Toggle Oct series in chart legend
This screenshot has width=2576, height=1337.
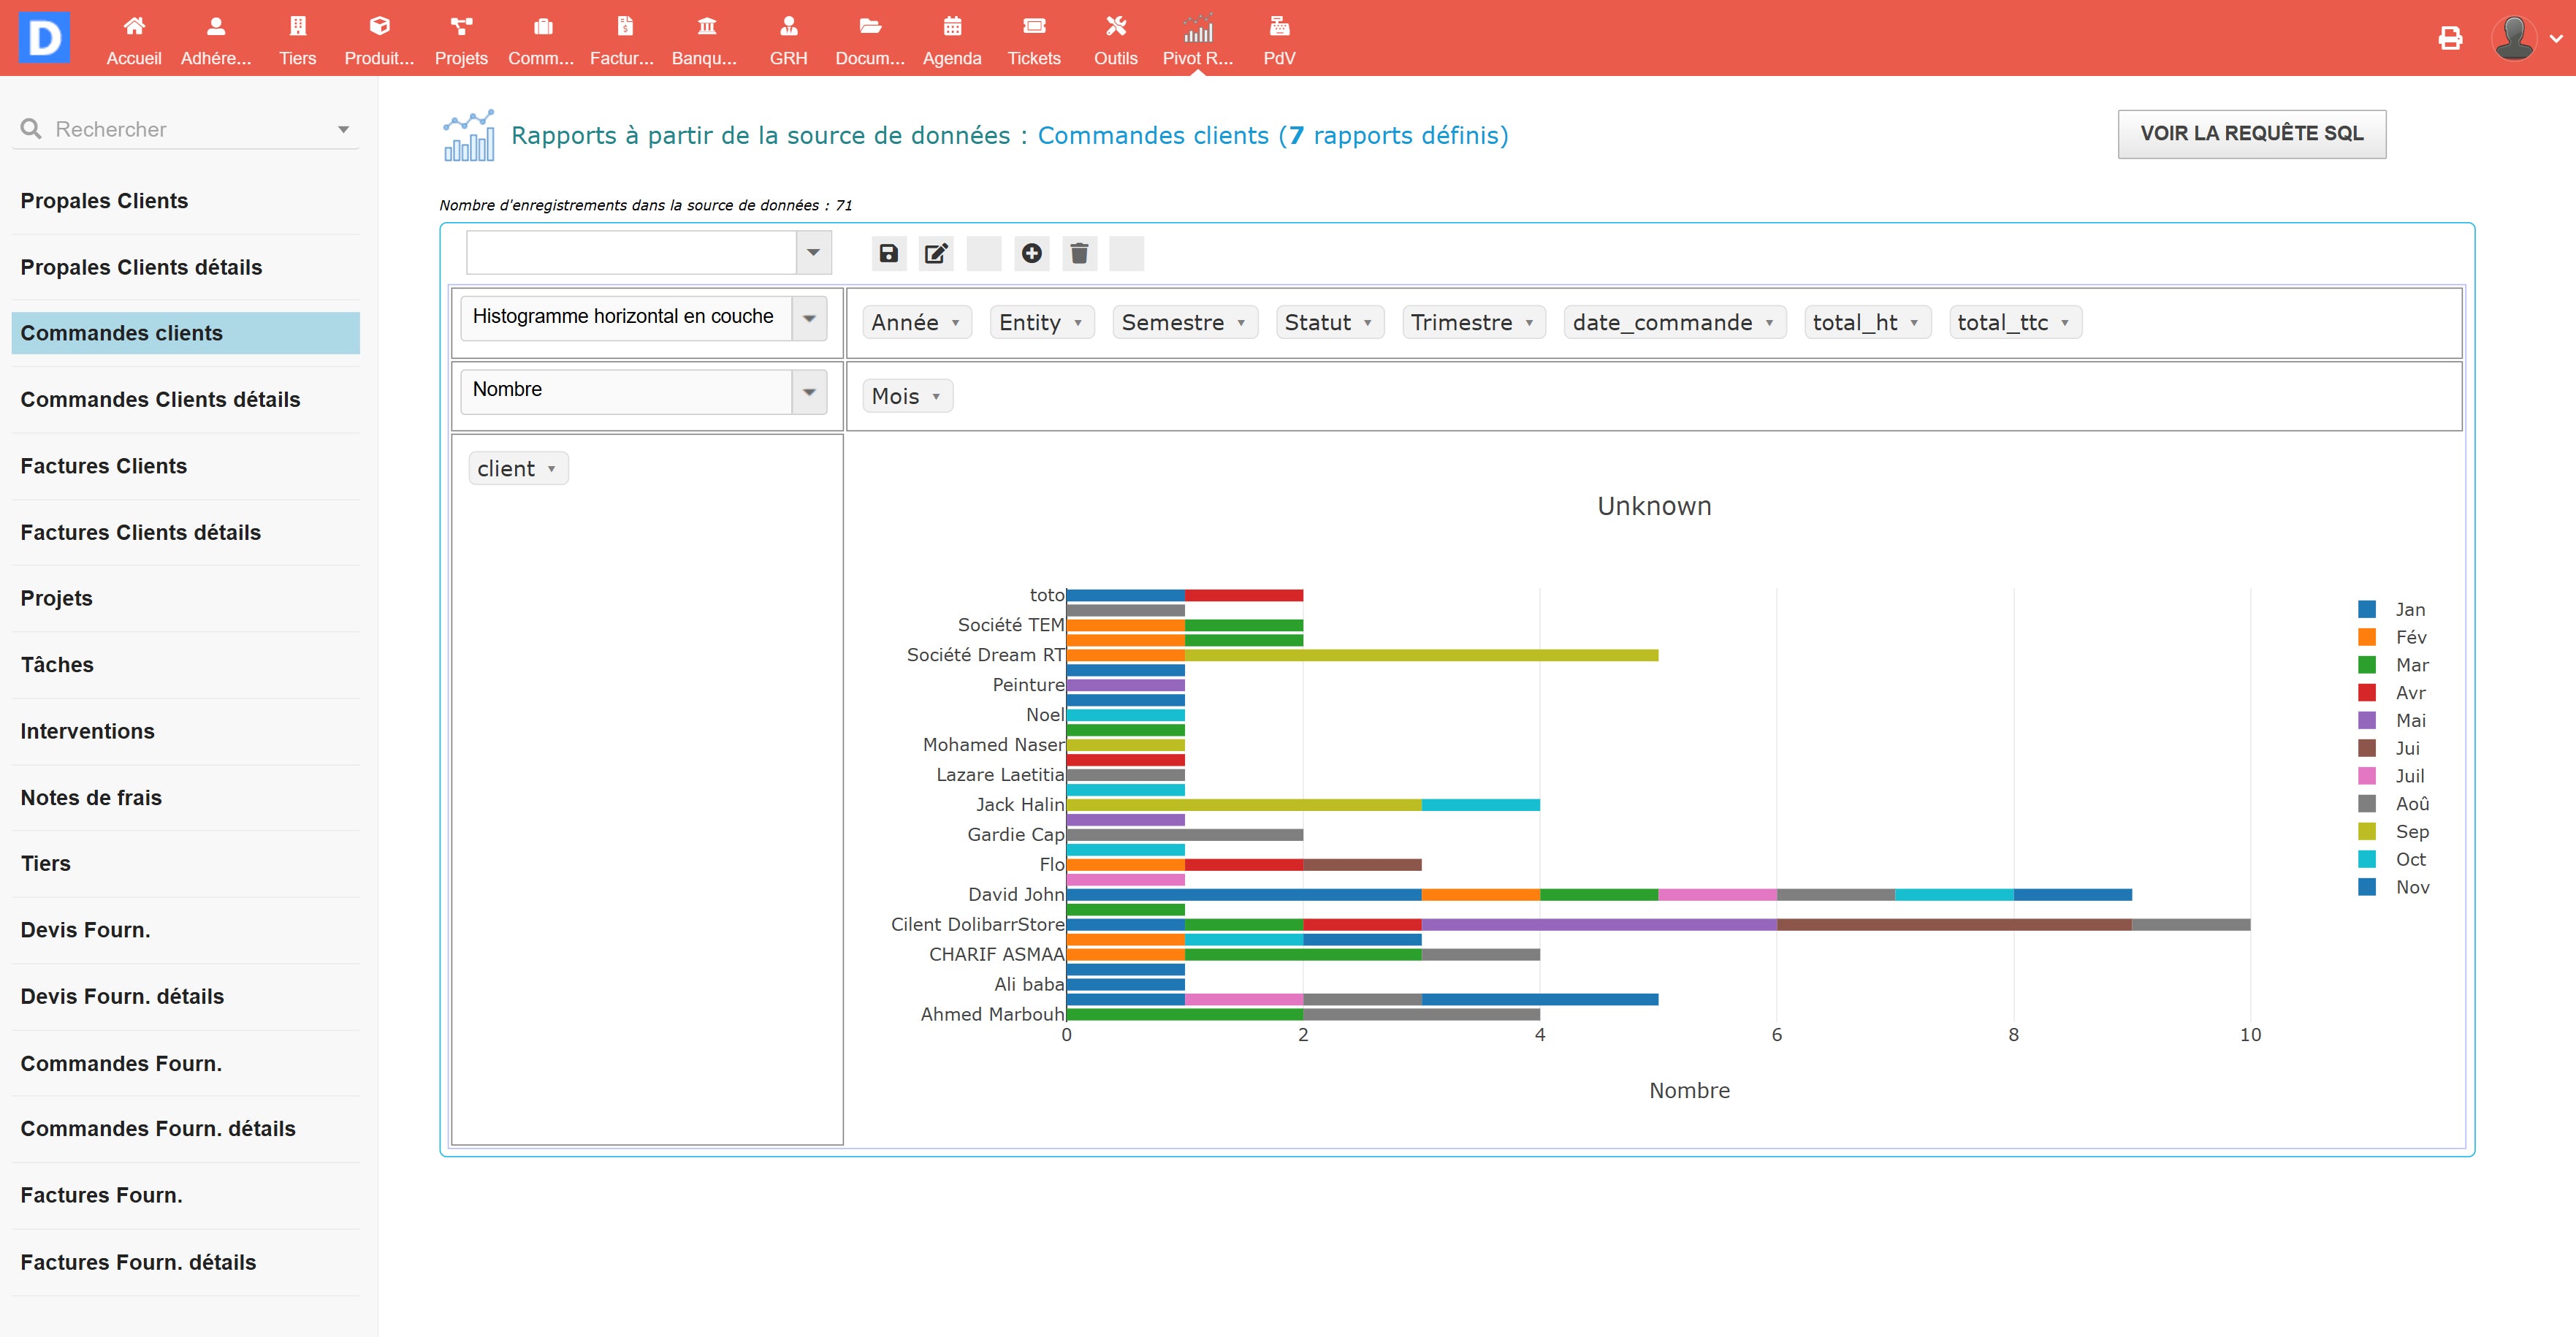(2410, 860)
